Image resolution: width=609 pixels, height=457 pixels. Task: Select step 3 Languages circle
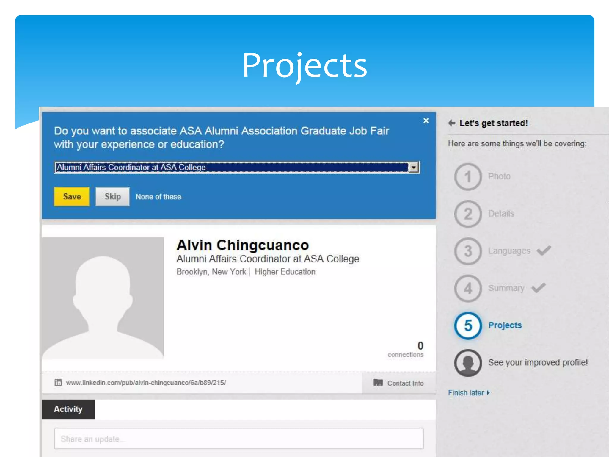pyautogui.click(x=468, y=251)
